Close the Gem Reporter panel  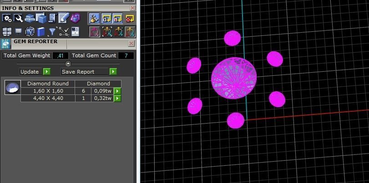point(131,44)
